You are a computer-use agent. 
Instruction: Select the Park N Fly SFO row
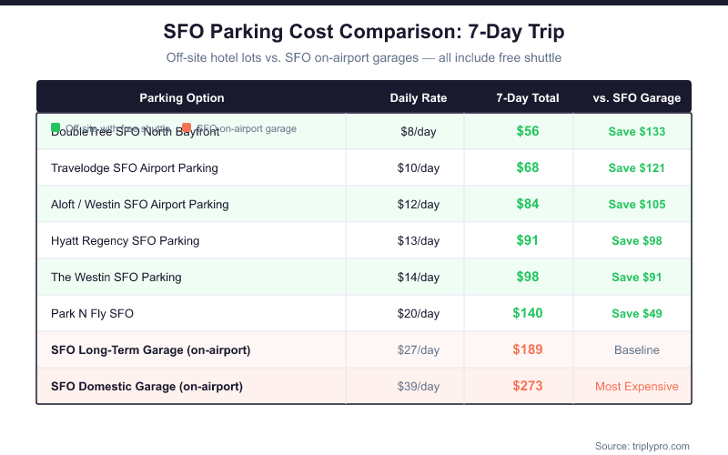pos(92,314)
